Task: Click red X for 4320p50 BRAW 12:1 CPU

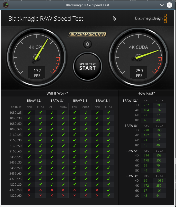Action: [29, 190]
